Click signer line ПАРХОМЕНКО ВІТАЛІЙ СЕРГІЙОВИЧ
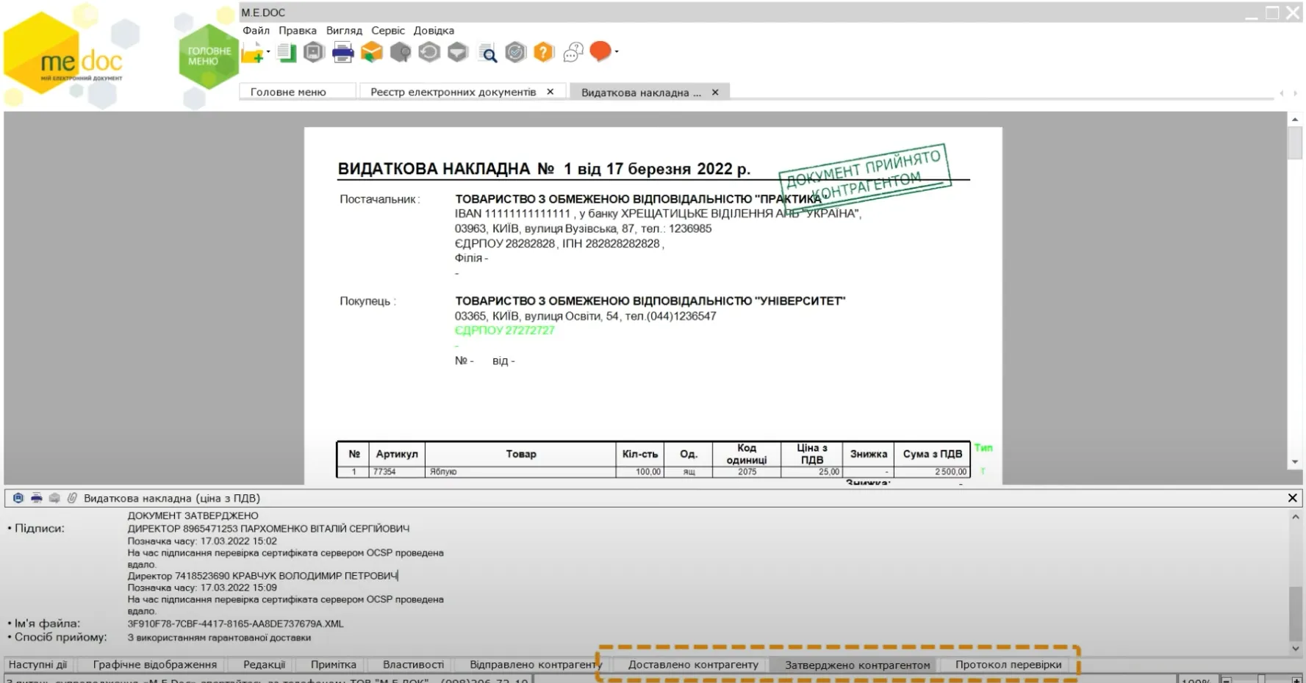 [x=268, y=529]
